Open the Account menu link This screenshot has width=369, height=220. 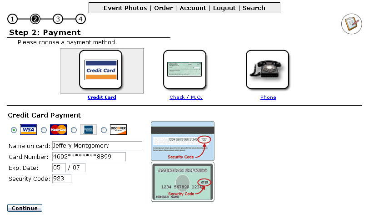193,8
